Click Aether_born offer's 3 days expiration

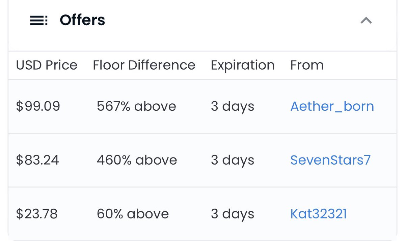233,106
